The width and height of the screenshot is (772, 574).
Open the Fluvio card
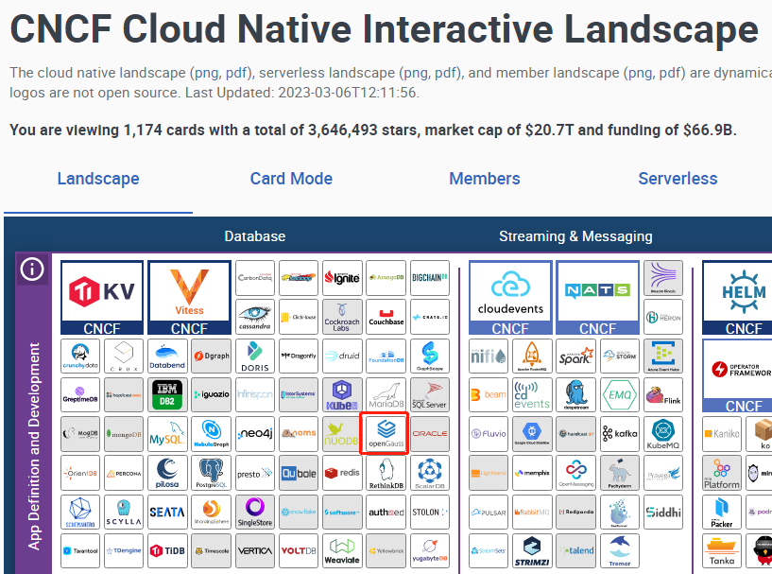488,434
